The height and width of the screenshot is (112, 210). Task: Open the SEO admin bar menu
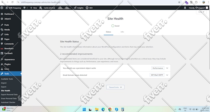89,8
